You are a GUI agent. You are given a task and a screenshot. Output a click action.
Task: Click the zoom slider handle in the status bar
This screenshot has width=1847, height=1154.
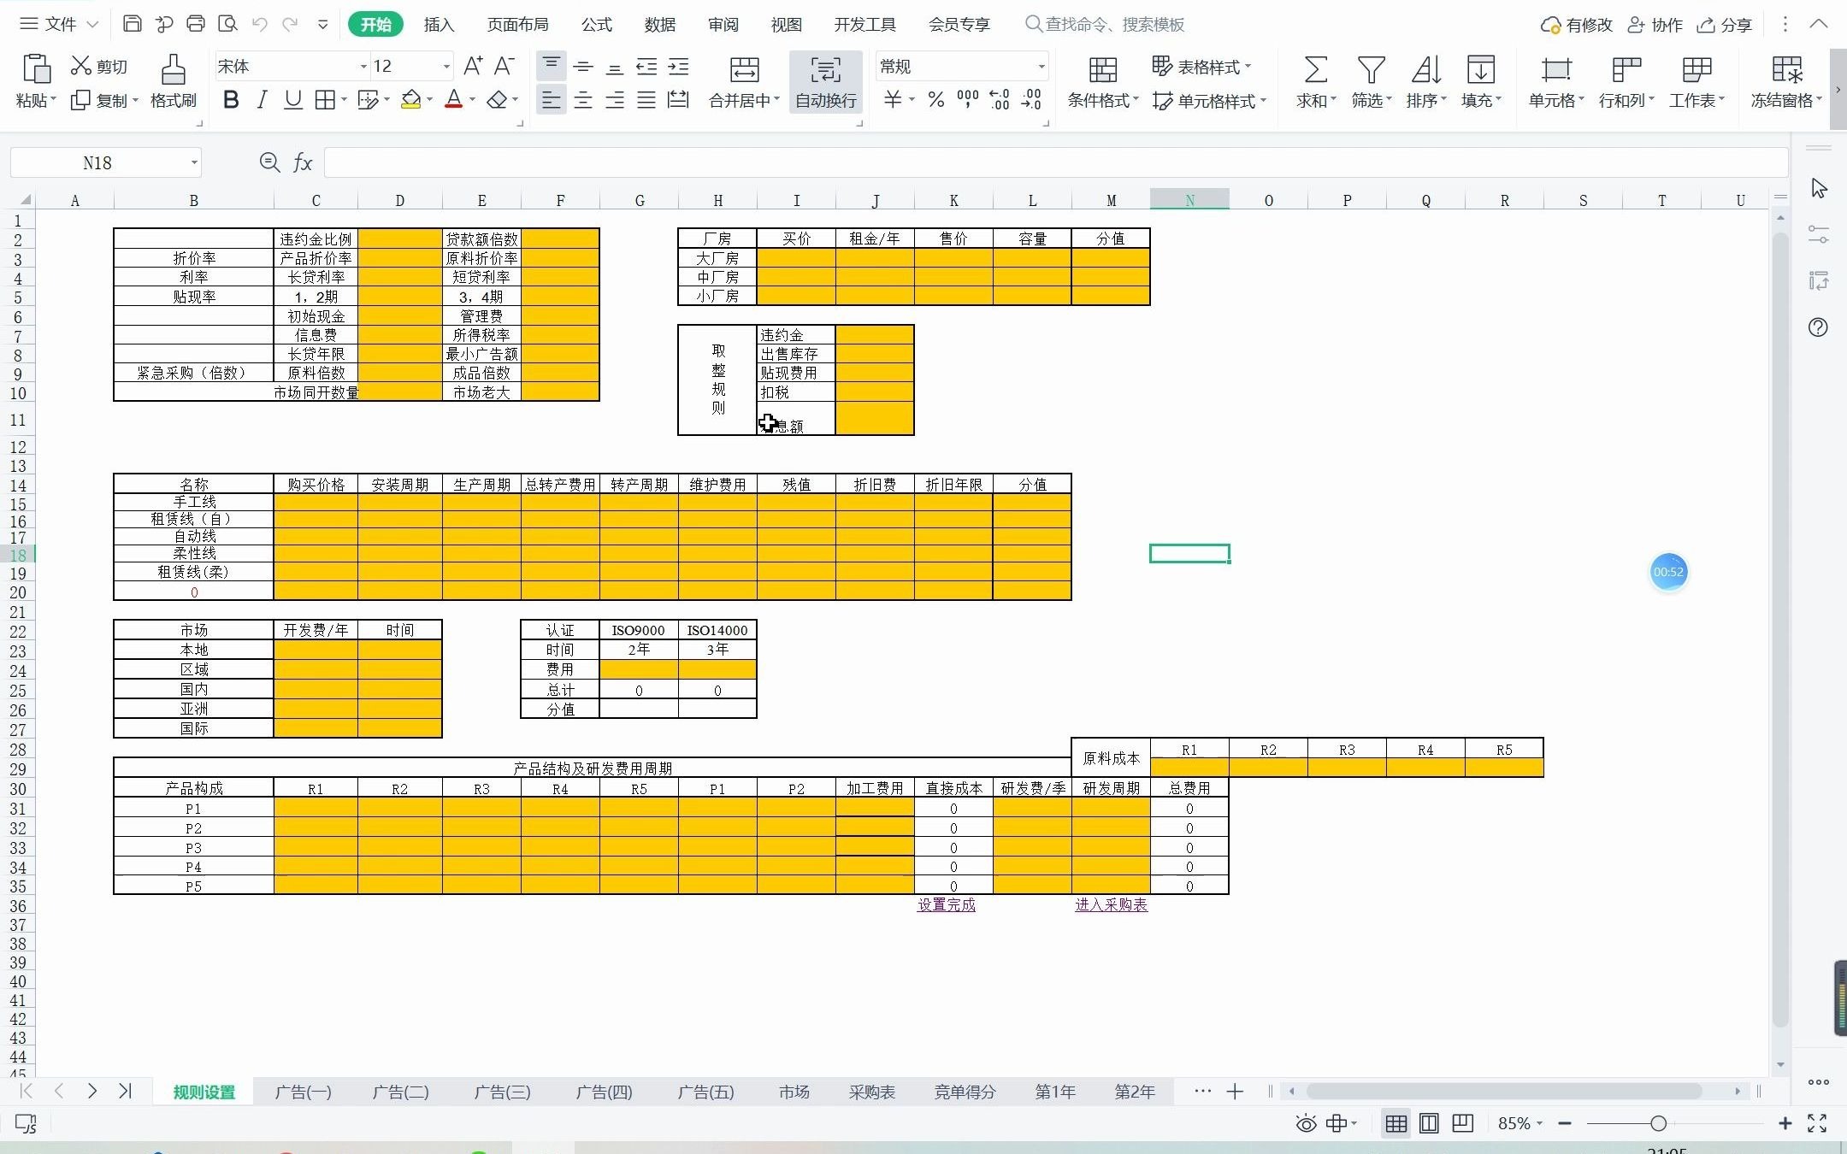tap(1658, 1123)
